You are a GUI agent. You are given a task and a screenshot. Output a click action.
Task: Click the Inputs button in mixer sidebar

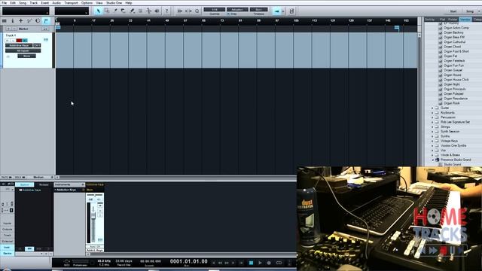[8, 224]
